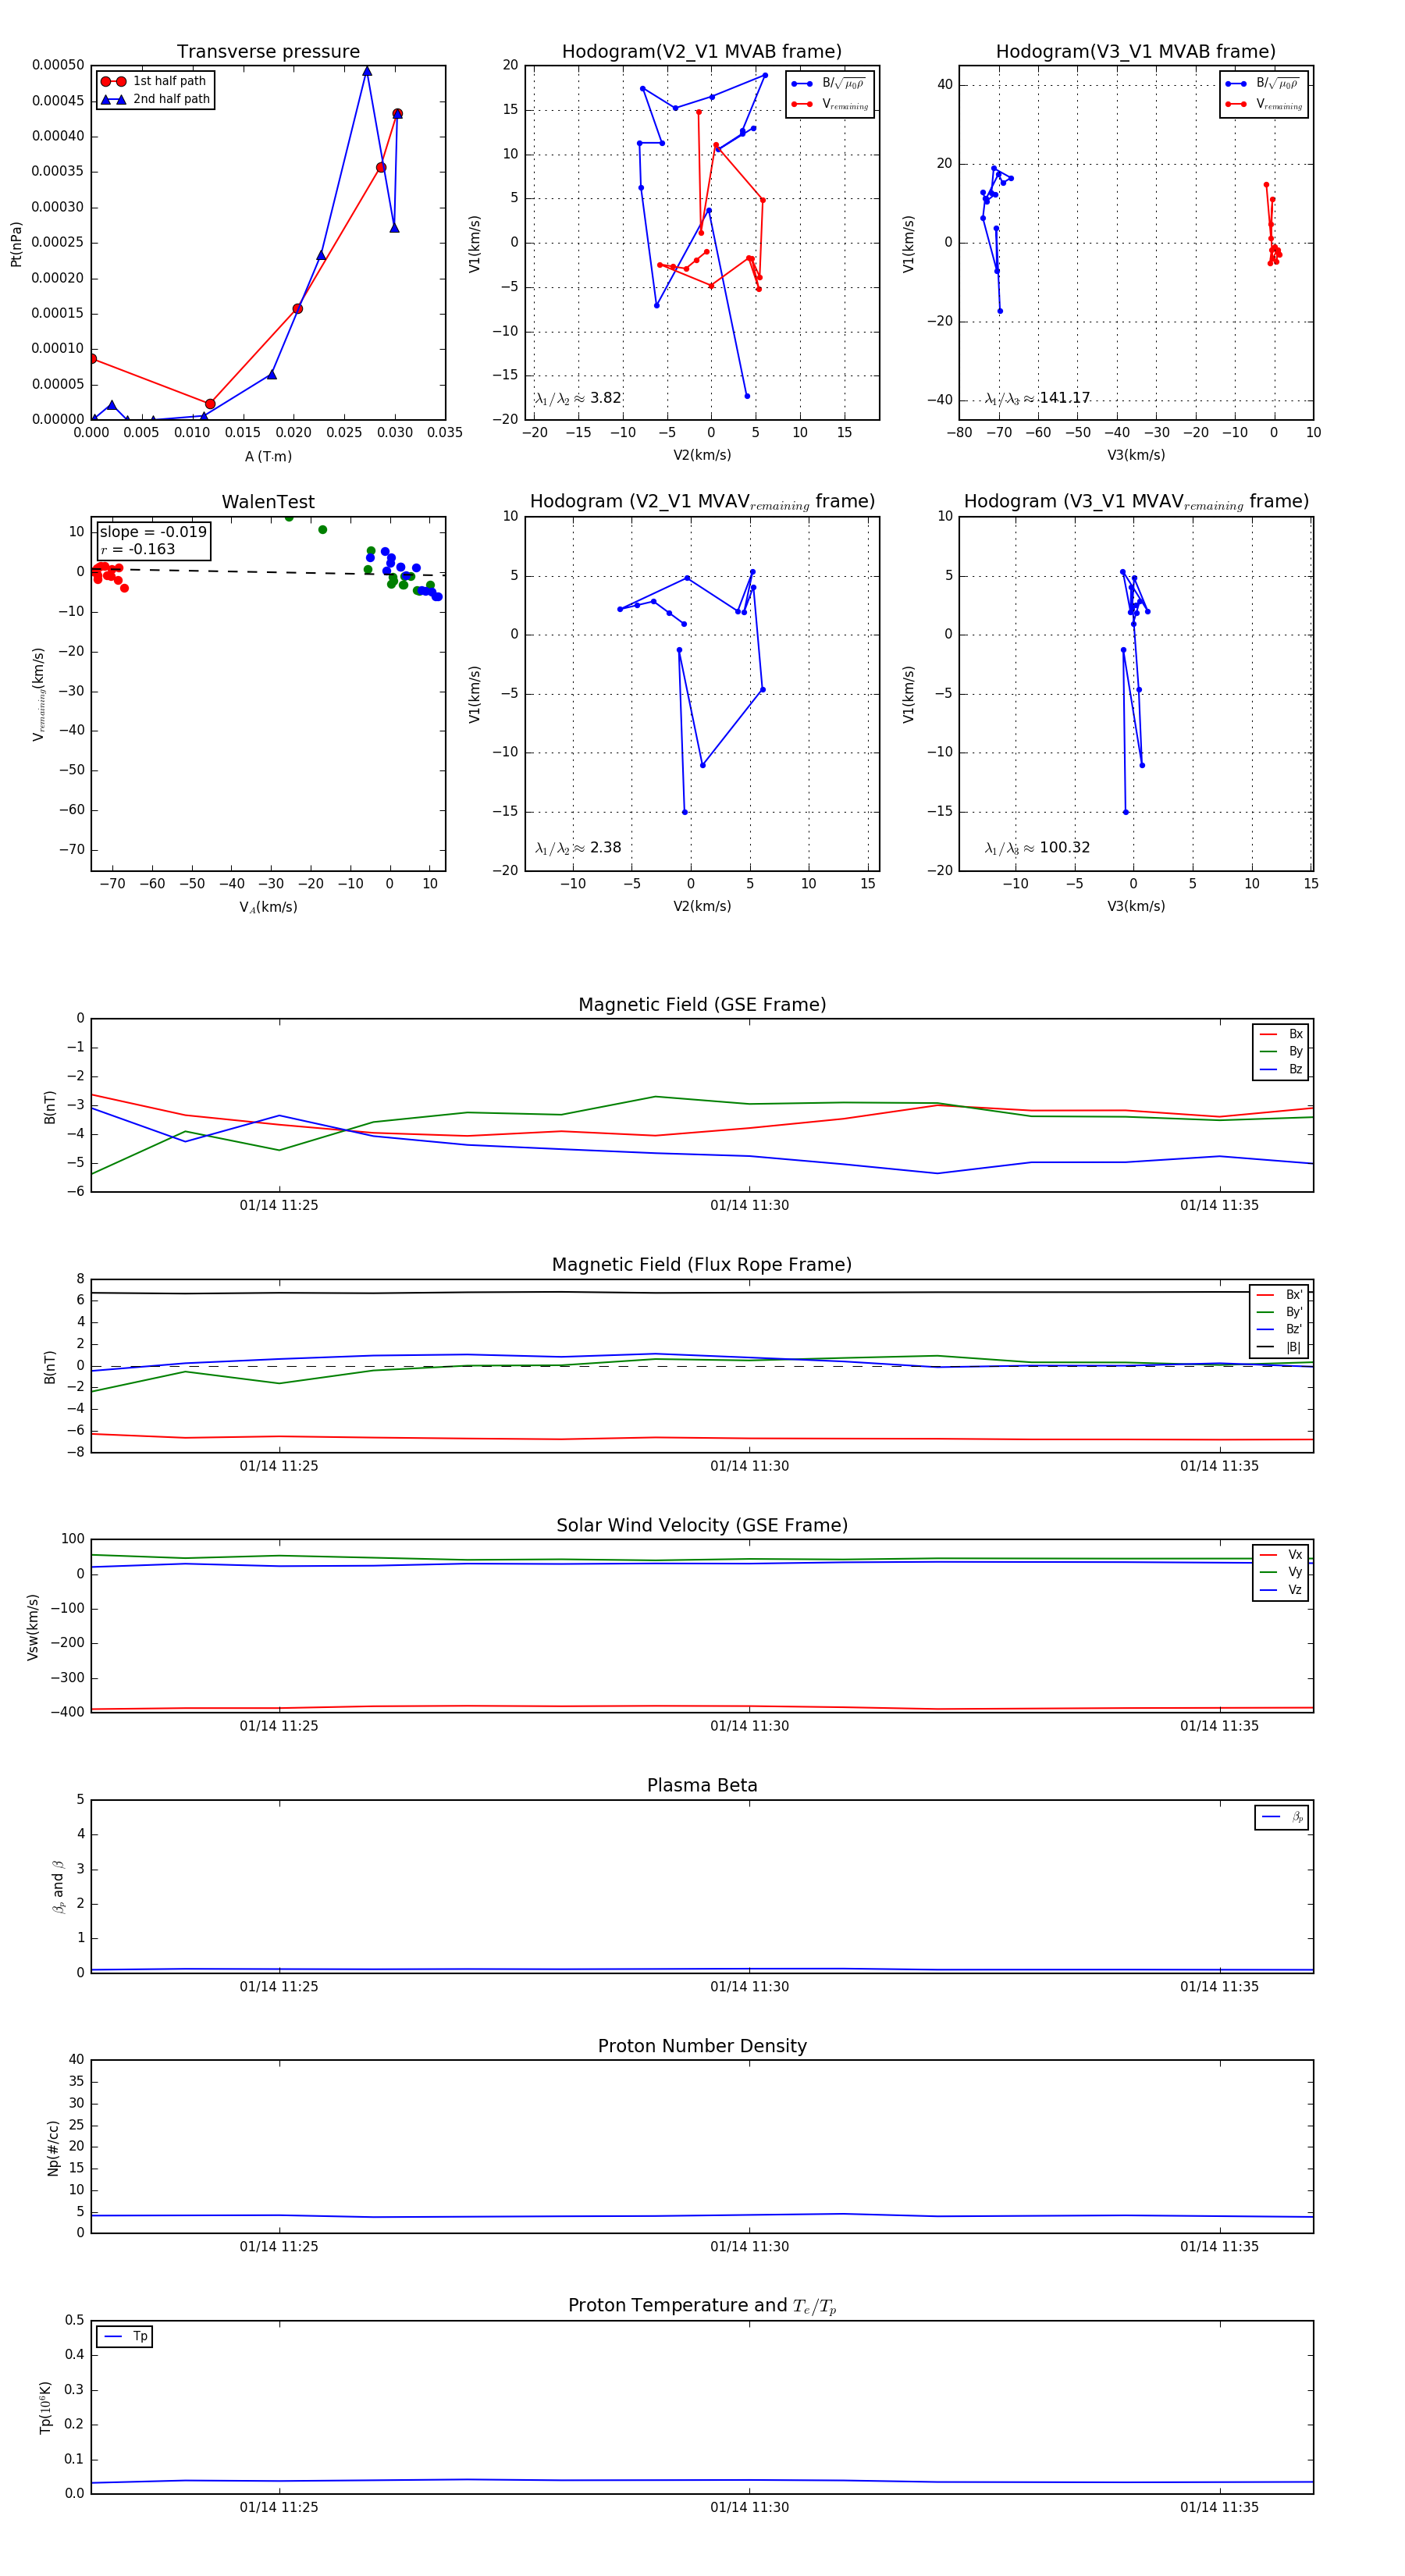Click the 'Vz' legend entry

click(1281, 1589)
